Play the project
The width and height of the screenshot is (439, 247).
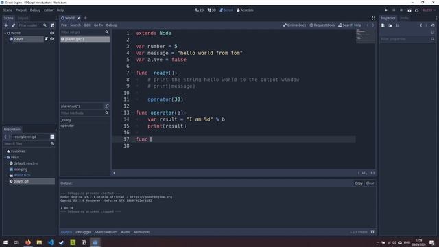pyautogui.click(x=386, y=10)
